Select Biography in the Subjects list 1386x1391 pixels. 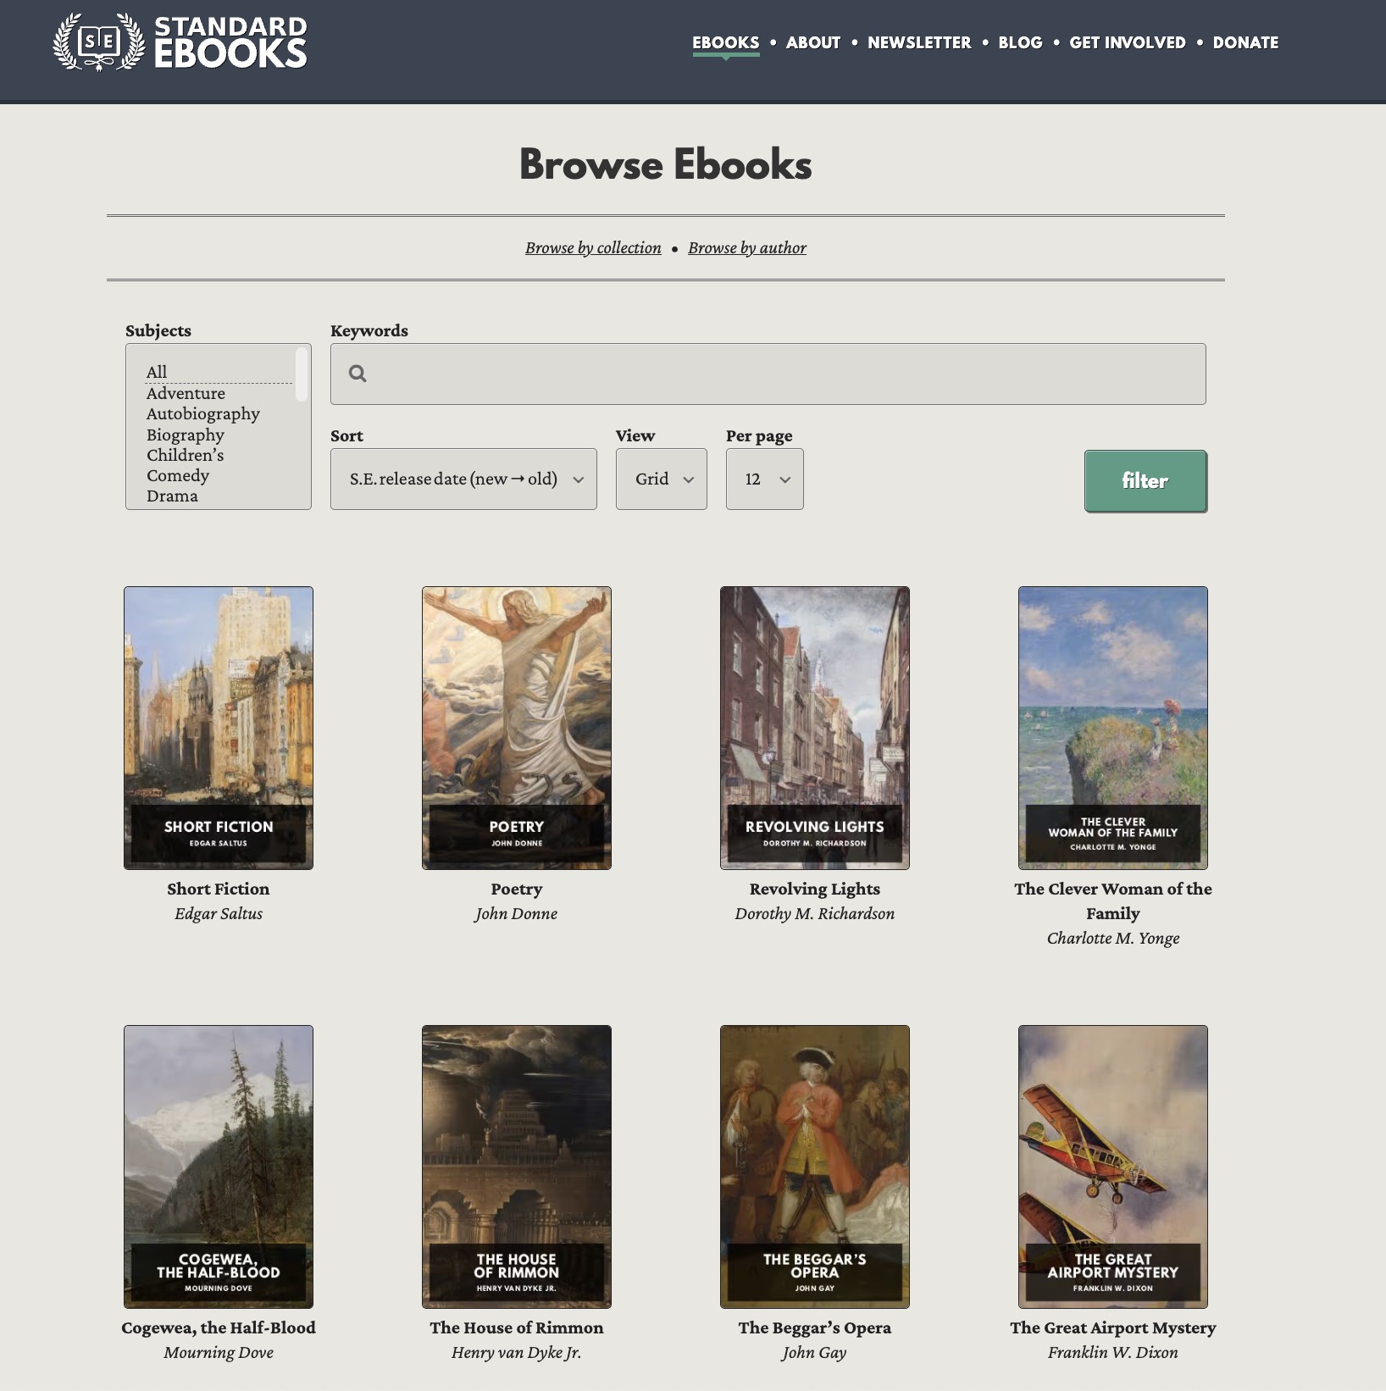pyautogui.click(x=219, y=435)
